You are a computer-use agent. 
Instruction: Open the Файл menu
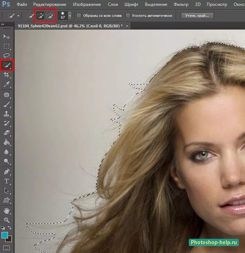click(22, 4)
